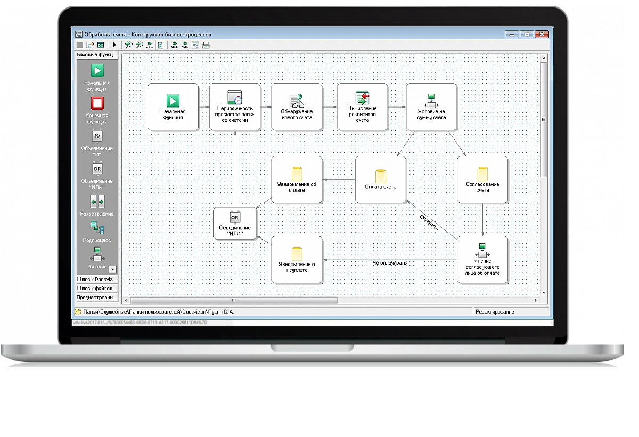This screenshot has height=437, width=639.
Task: Select the 'Объединение "ИЛИ"' node on canvas
Action: (235, 224)
